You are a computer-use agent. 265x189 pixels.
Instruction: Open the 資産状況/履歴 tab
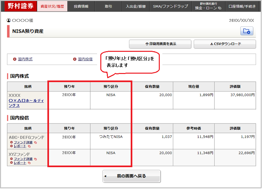tap(52, 6)
